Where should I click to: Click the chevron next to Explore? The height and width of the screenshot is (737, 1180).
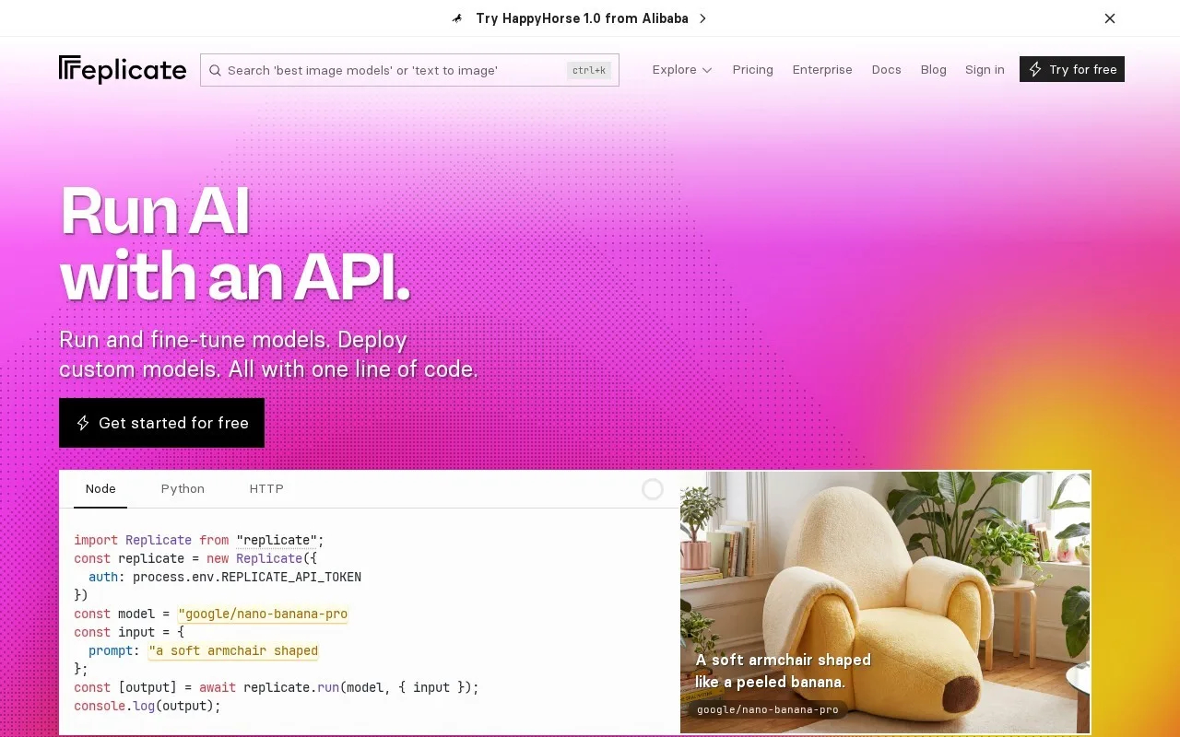coord(707,70)
